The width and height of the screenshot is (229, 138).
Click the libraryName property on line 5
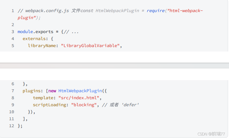tap(42, 46)
